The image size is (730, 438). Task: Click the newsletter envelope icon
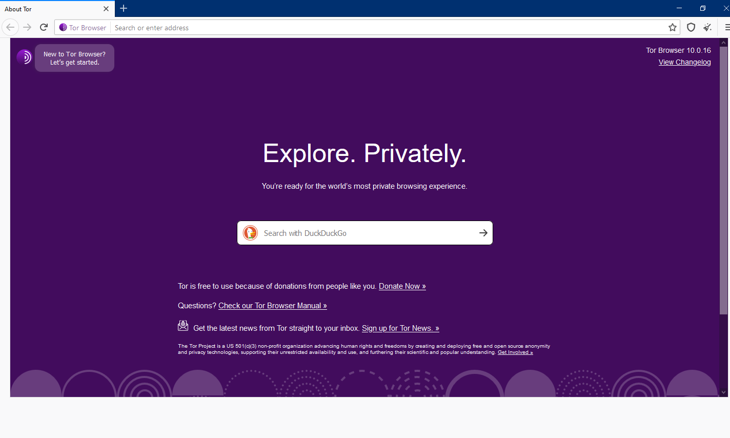pyautogui.click(x=183, y=325)
